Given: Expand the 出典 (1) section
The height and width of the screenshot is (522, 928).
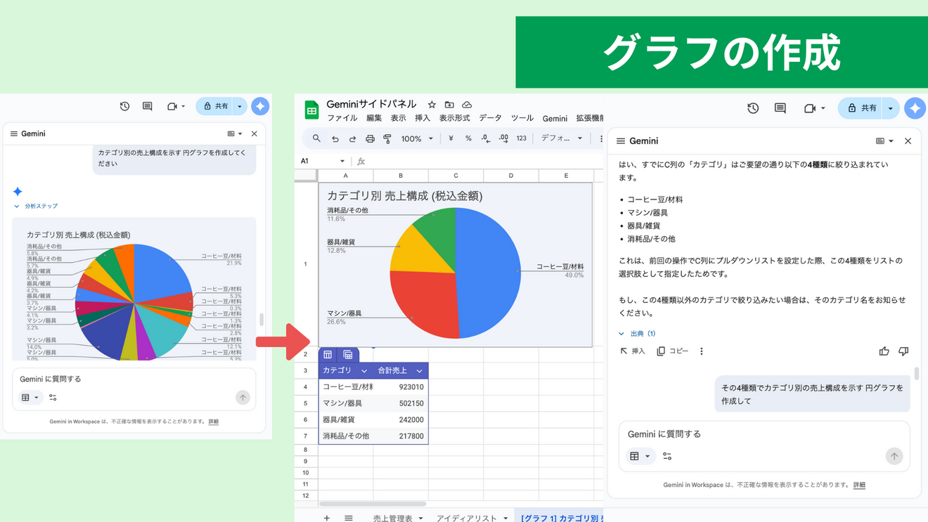Looking at the screenshot, I should 638,334.
